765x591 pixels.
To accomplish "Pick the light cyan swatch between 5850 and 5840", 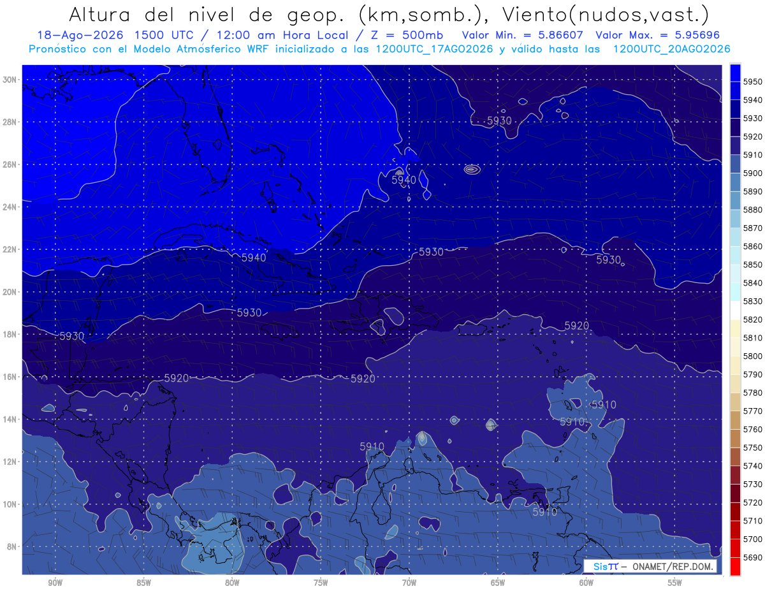I will pyautogui.click(x=735, y=274).
